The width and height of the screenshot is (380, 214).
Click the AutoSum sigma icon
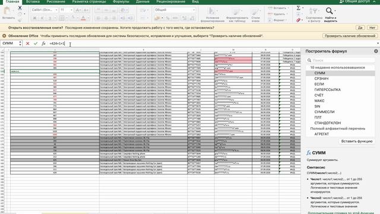[298, 8]
